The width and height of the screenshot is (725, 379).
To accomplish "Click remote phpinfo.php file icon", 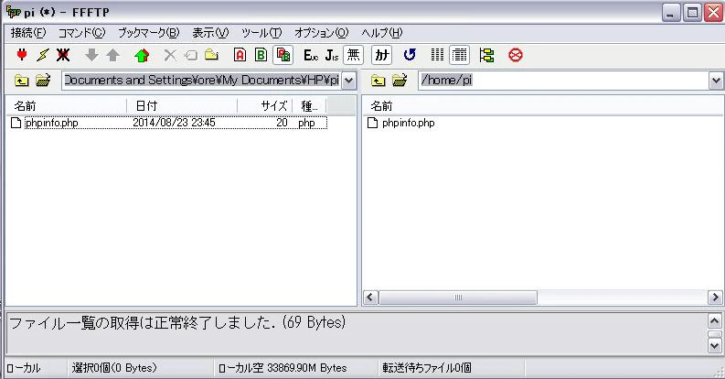I will coord(372,123).
